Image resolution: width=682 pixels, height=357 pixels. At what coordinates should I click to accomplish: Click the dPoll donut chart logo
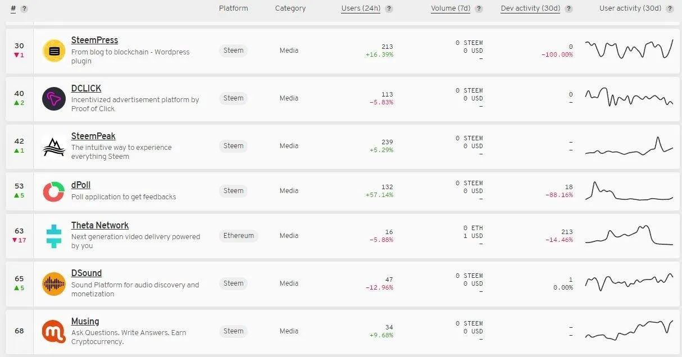pyautogui.click(x=54, y=191)
